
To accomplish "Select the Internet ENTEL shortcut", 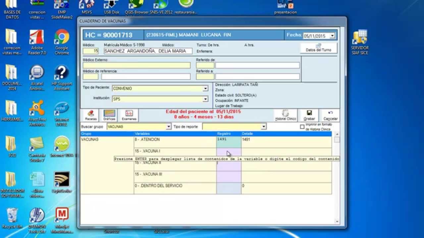I will point(62,114).
